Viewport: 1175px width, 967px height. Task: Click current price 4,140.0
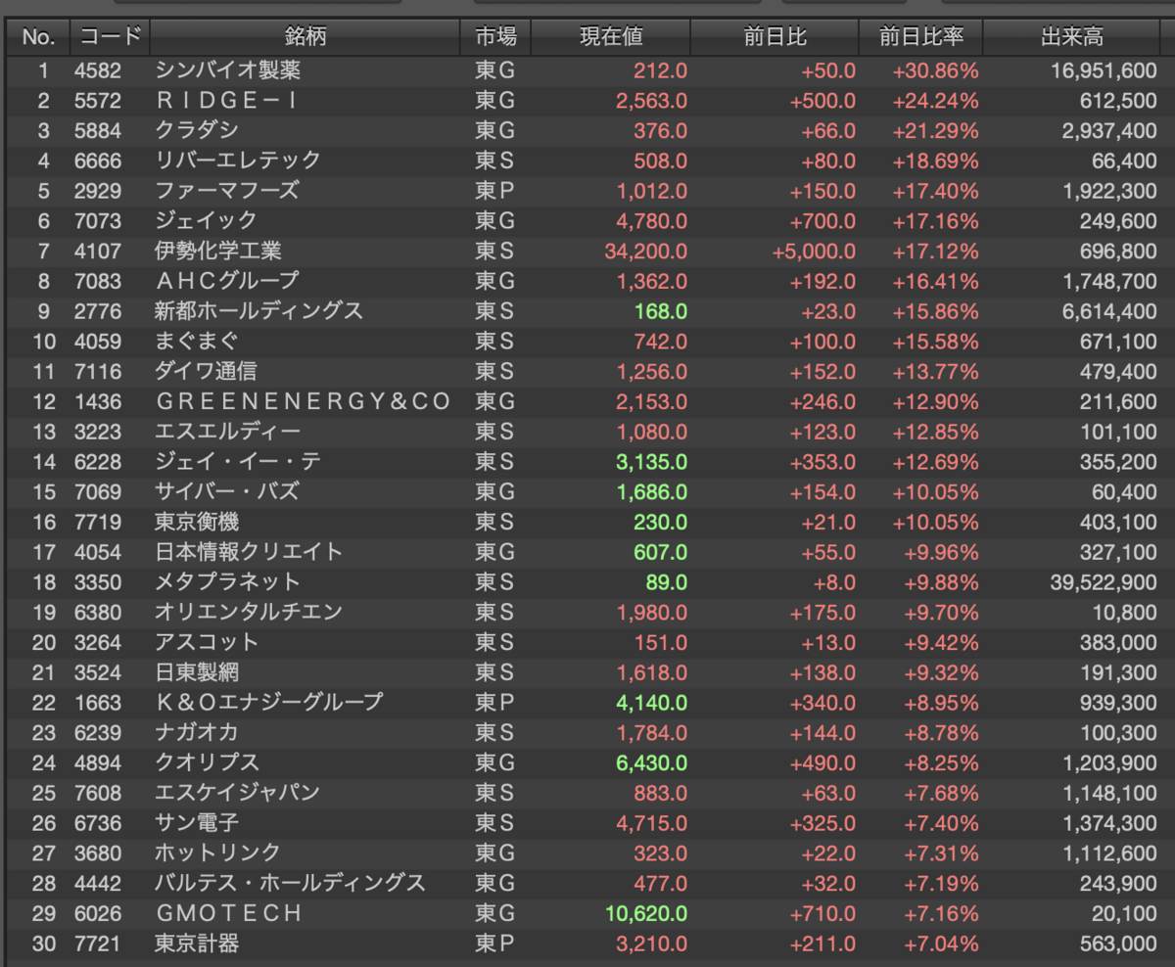(652, 703)
